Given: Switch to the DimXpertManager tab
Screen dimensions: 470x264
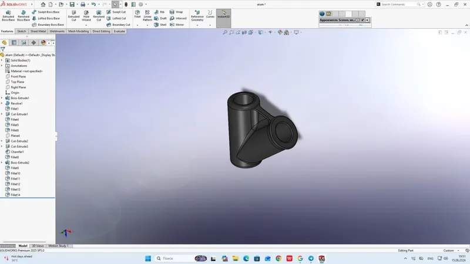Looking at the screenshot, I should (33, 42).
